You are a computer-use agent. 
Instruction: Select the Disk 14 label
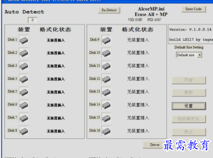pyautogui.click(x=94, y=104)
